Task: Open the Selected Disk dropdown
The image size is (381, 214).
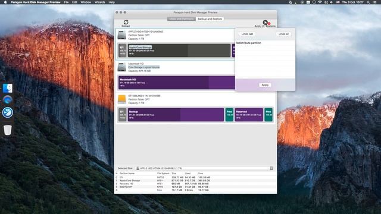Action: tap(204, 168)
